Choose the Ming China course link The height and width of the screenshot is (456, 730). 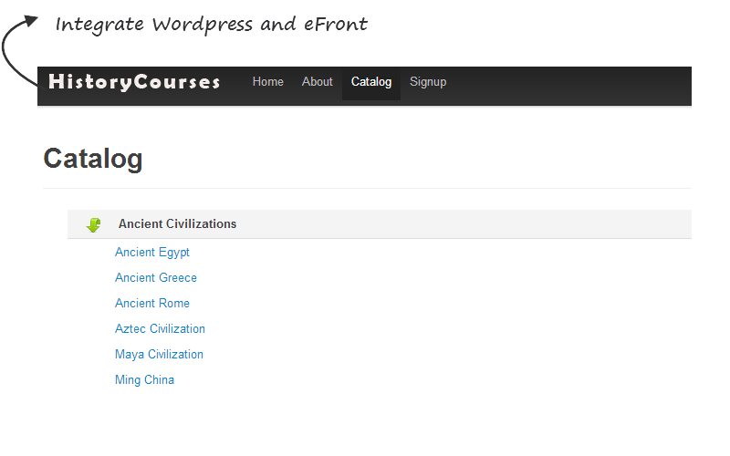144,380
